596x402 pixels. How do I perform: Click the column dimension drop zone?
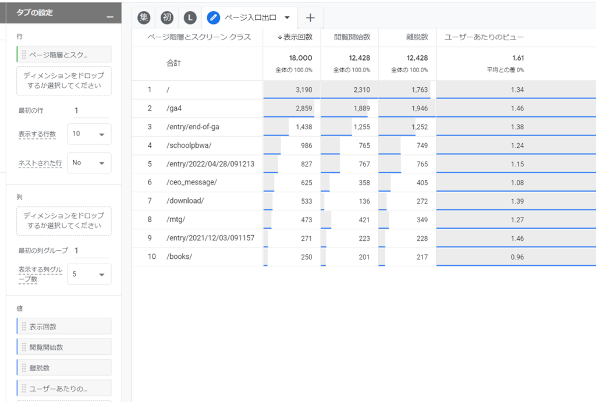(x=64, y=220)
